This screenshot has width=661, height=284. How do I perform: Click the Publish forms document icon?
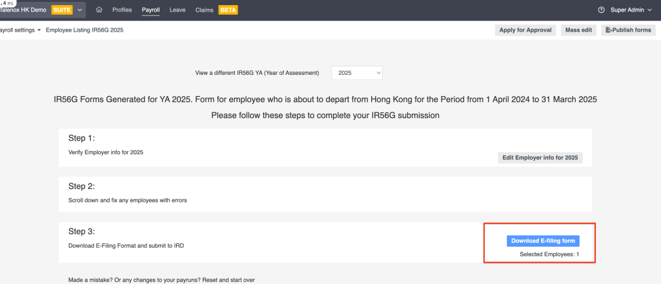607,30
